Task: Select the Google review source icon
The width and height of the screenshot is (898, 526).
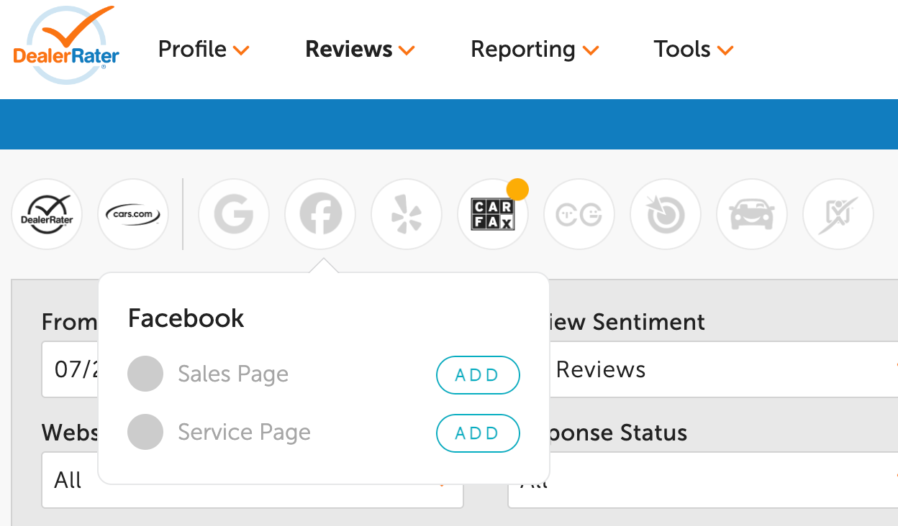Action: 234,214
